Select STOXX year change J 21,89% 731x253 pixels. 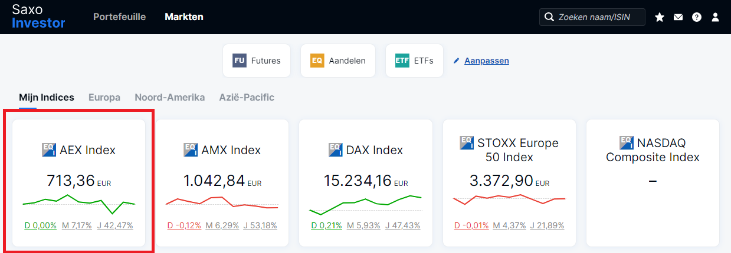(x=547, y=225)
